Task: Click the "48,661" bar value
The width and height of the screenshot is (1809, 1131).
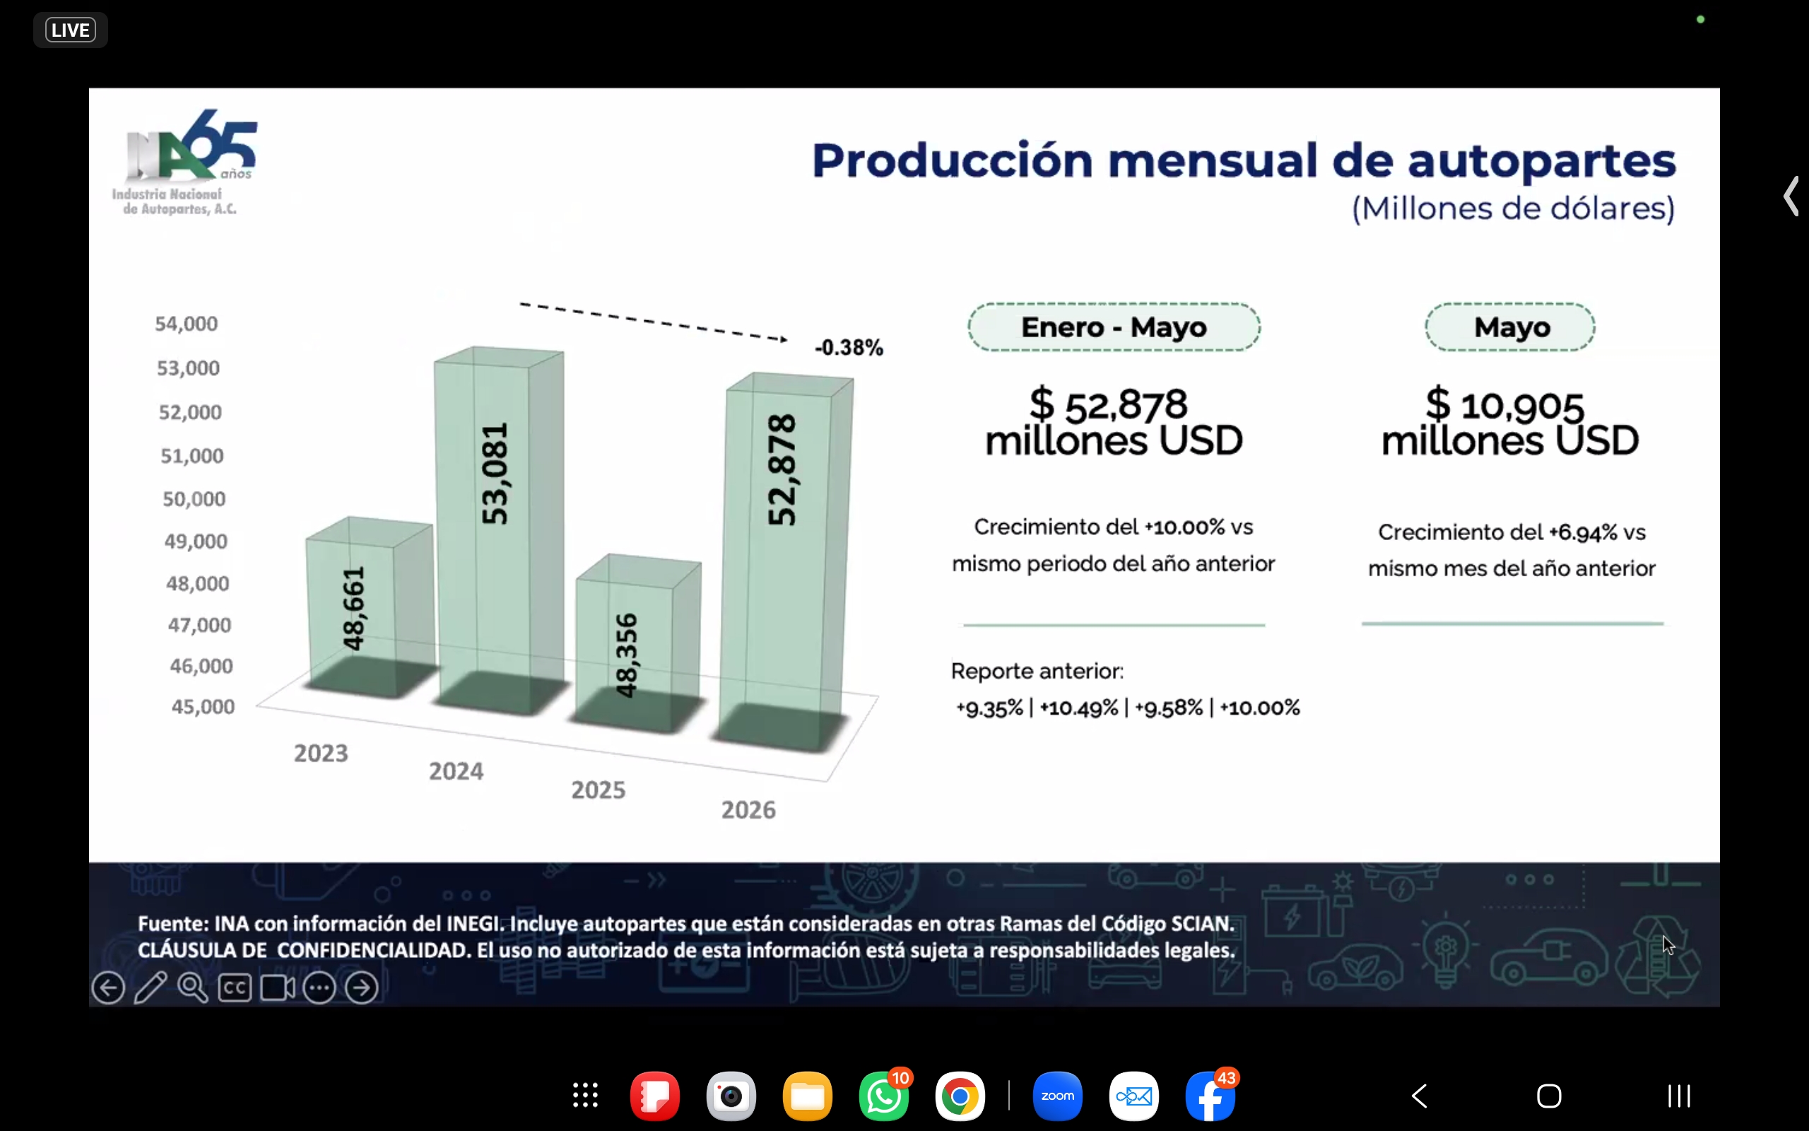Action: click(x=353, y=608)
